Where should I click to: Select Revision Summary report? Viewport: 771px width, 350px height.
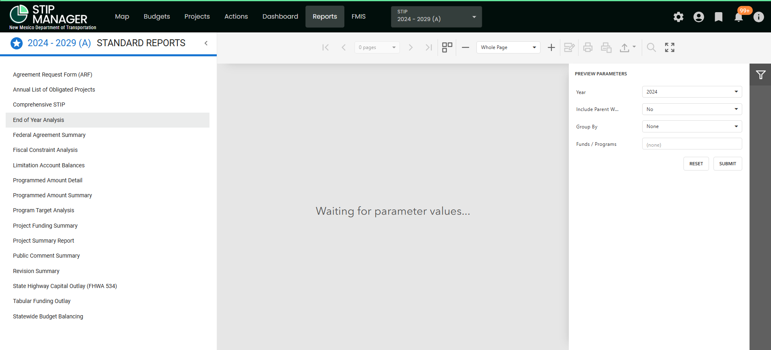(x=107, y=271)
